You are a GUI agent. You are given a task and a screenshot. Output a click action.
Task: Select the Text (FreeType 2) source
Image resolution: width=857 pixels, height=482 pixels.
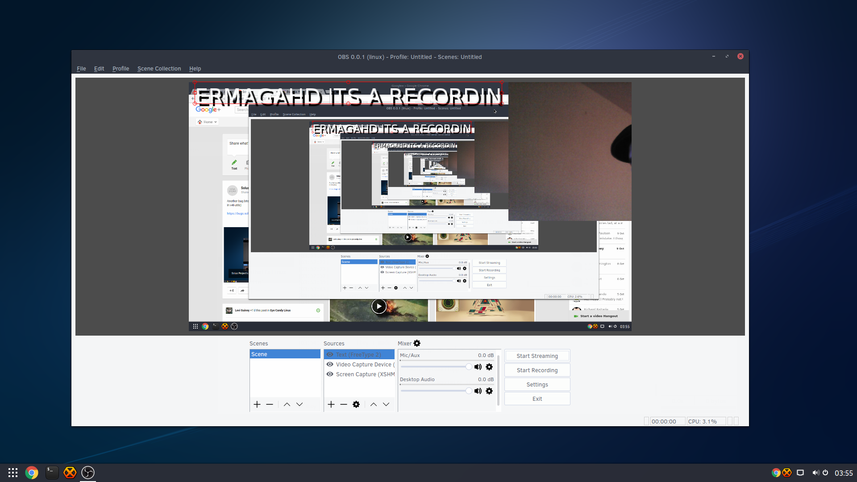coord(359,354)
